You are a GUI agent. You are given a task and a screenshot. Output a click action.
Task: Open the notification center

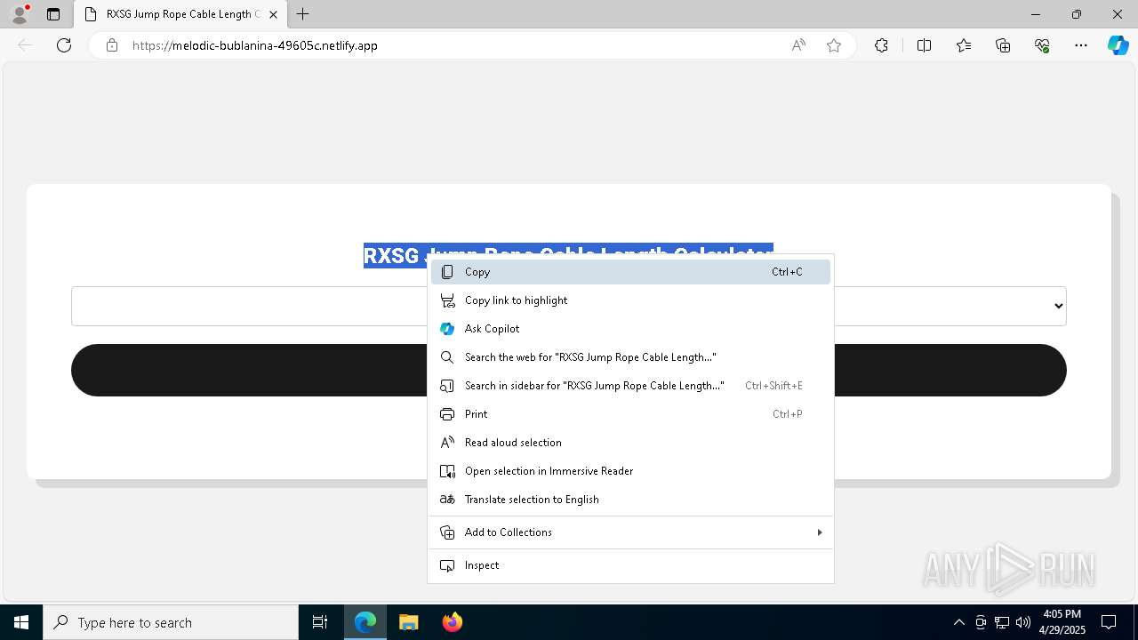(1109, 622)
